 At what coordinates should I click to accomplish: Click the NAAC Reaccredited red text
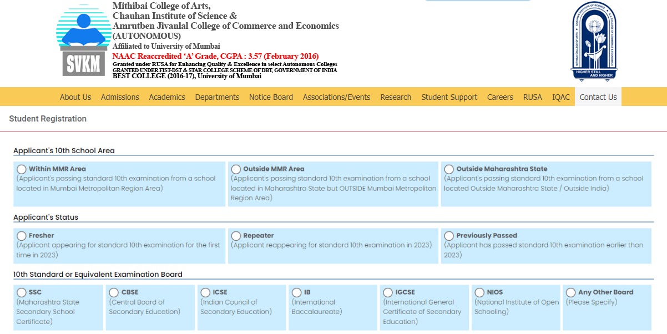(215, 56)
